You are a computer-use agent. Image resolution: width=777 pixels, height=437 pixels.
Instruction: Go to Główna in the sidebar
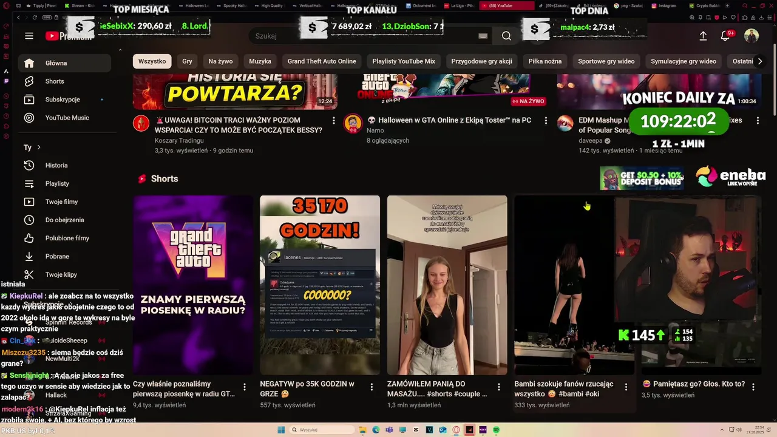click(x=64, y=63)
